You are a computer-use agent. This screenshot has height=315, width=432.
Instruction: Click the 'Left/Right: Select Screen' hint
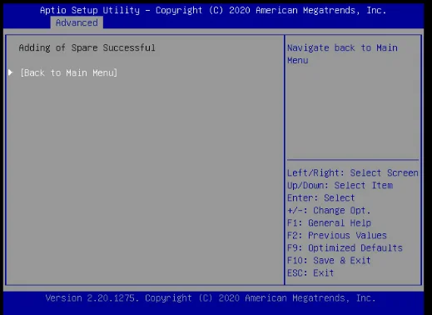(x=353, y=172)
